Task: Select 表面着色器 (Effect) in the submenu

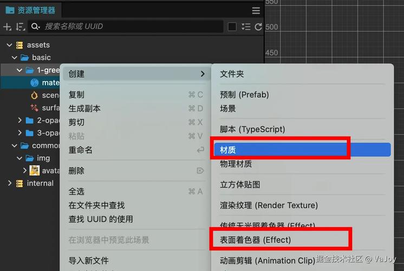Action: point(255,240)
